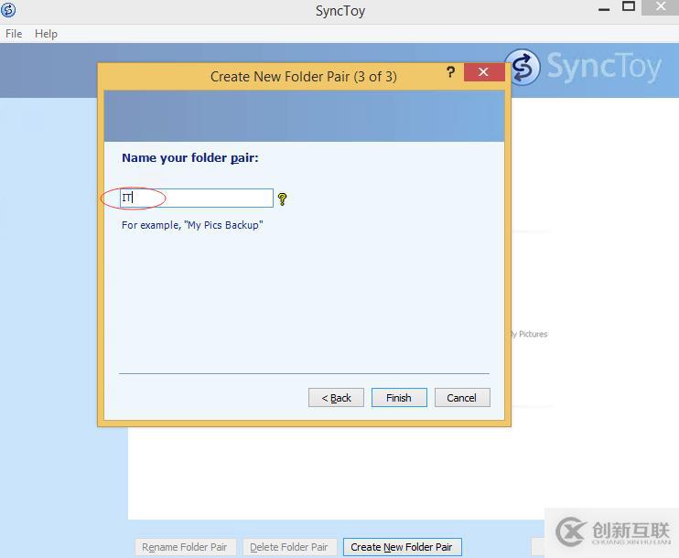Click the SyncToy logo icon in banner
Image resolution: width=679 pixels, height=558 pixels.
(x=523, y=67)
